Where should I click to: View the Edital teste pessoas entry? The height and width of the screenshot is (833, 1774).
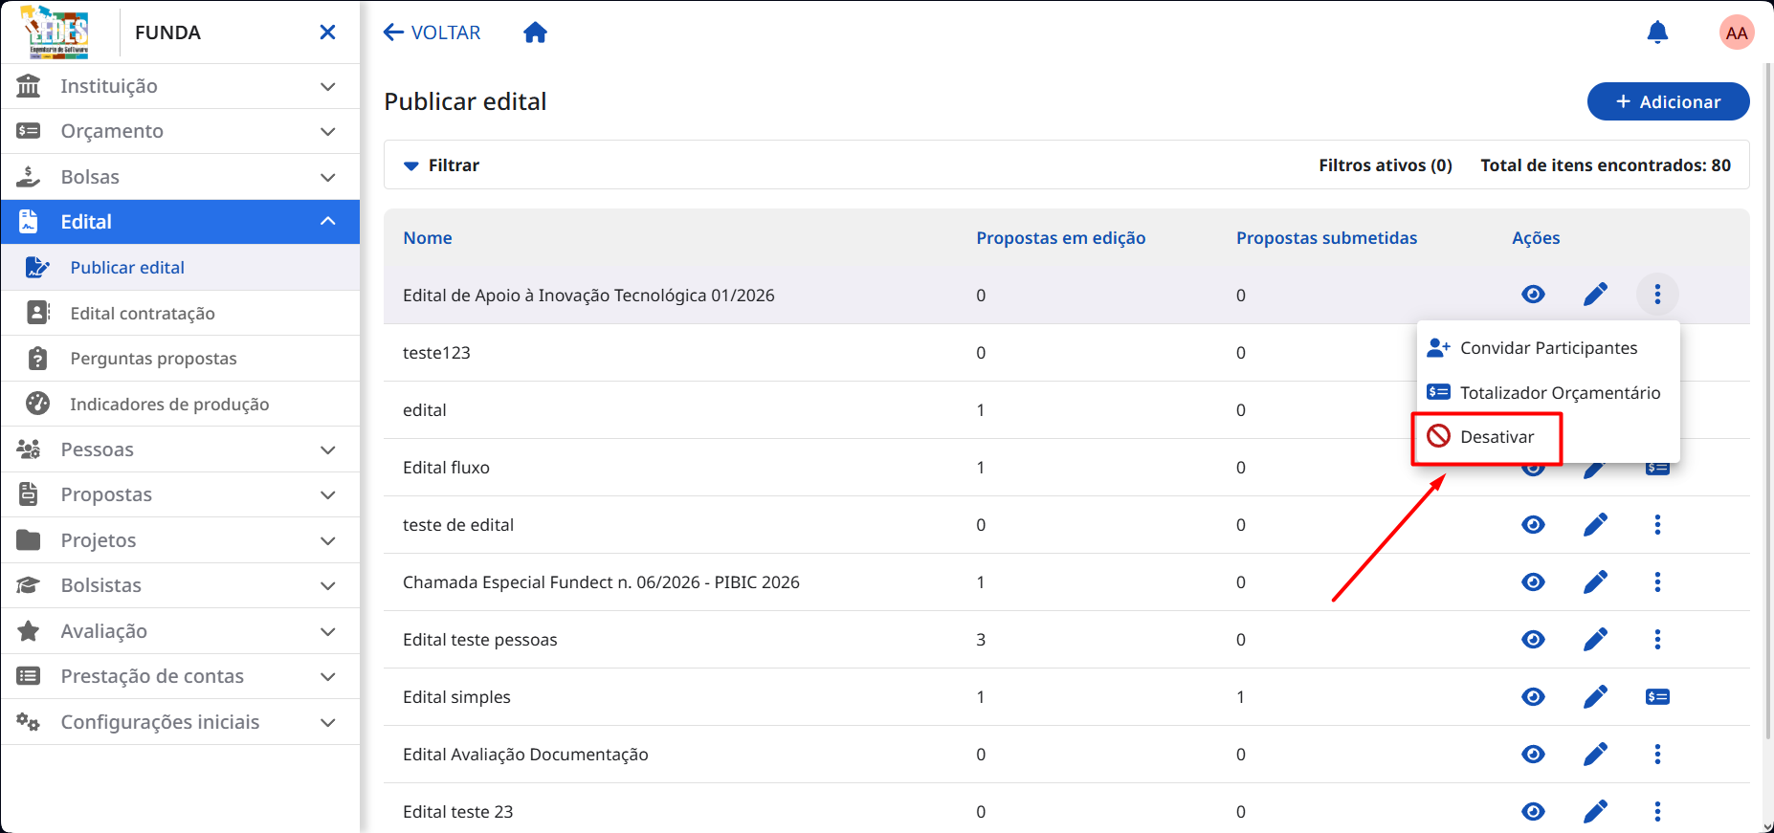[1533, 639]
